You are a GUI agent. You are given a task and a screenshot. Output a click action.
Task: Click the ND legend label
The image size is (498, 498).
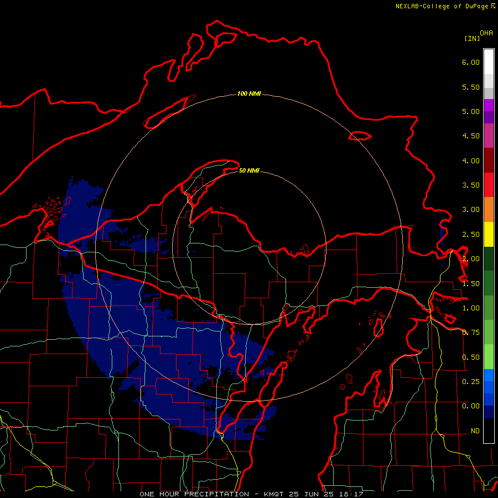click(475, 431)
